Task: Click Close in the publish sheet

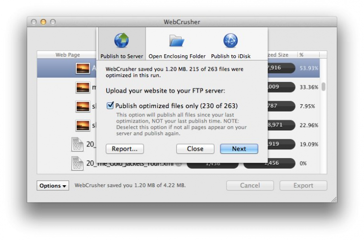Action: [195, 149]
